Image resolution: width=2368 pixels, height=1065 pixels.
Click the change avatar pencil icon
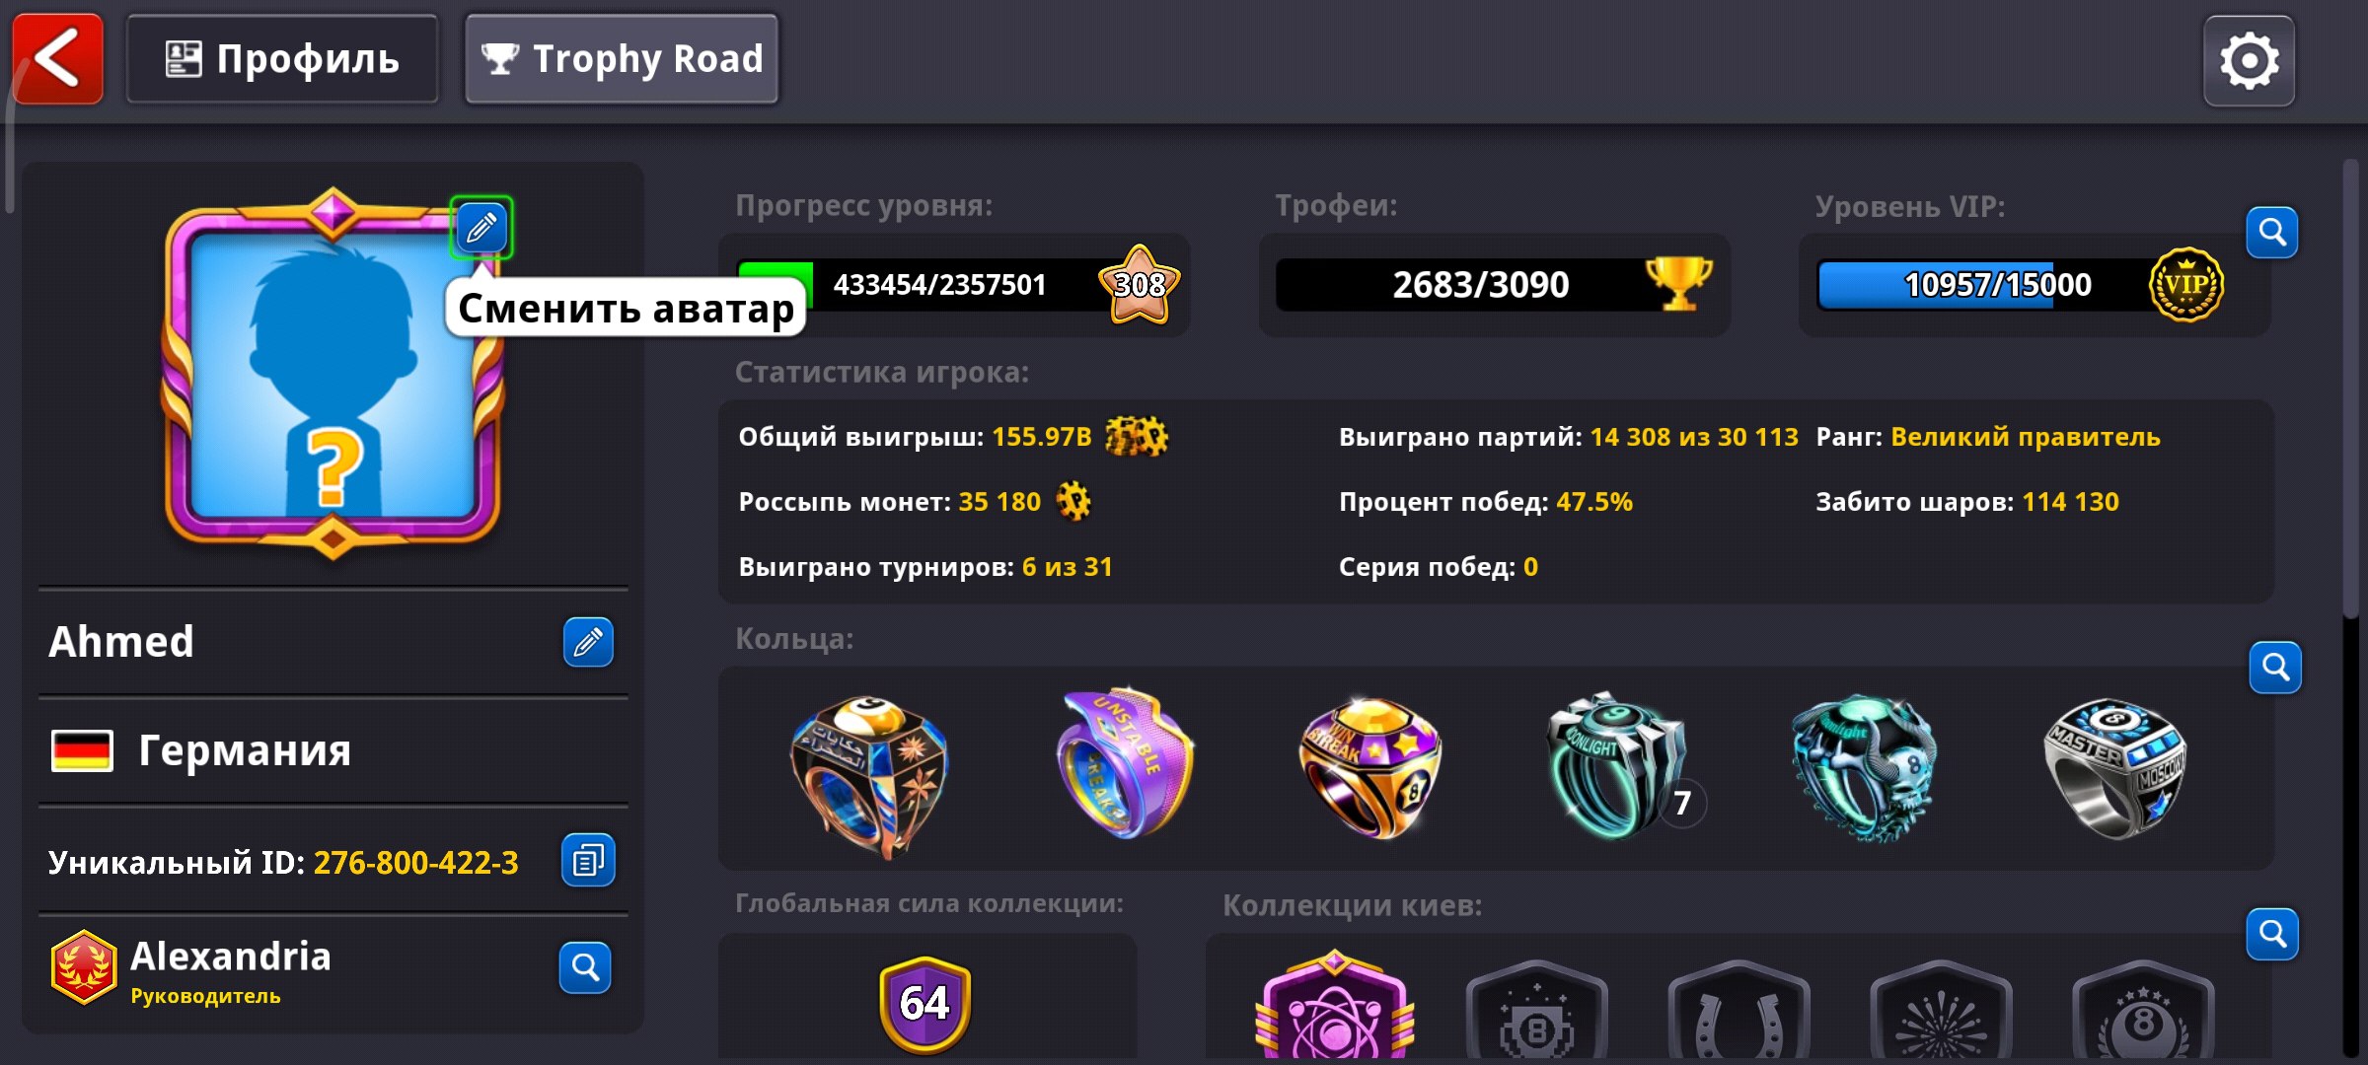coord(481,228)
